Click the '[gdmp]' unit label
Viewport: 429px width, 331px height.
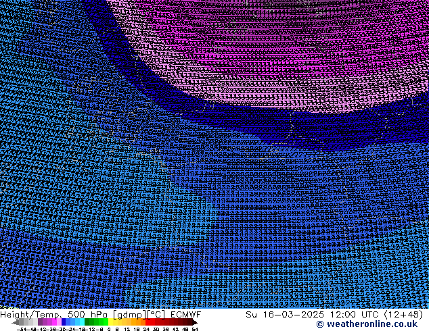coord(129,315)
